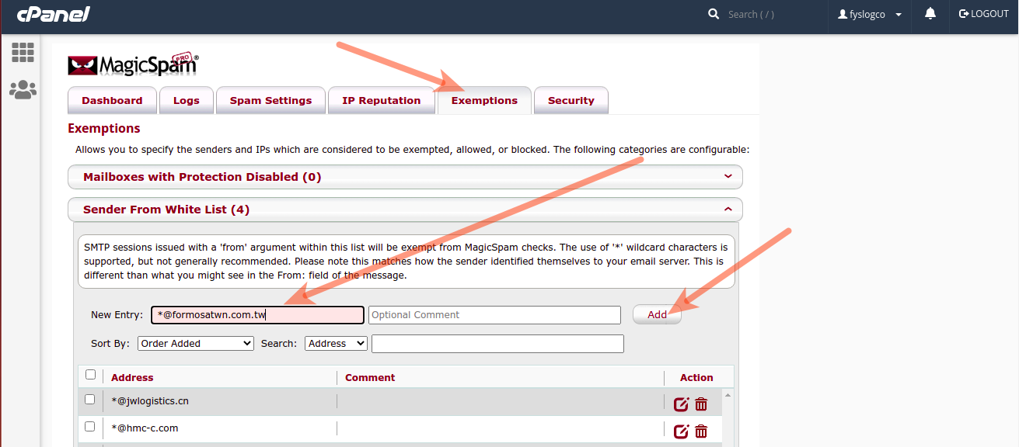Viewport: 1019px width, 447px height.
Task: Toggle the select-all checkbox in table header
Action: point(90,375)
